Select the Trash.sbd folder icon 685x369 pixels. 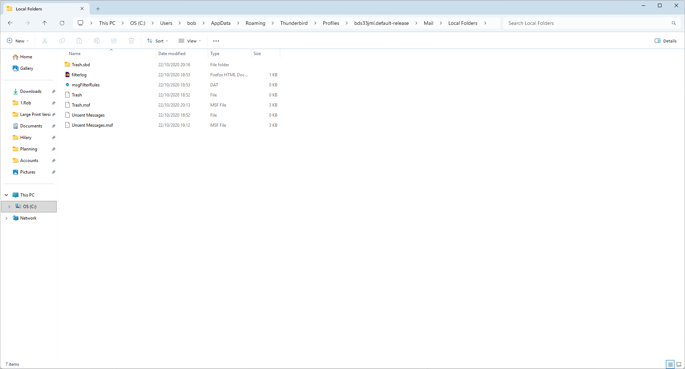[67, 64]
